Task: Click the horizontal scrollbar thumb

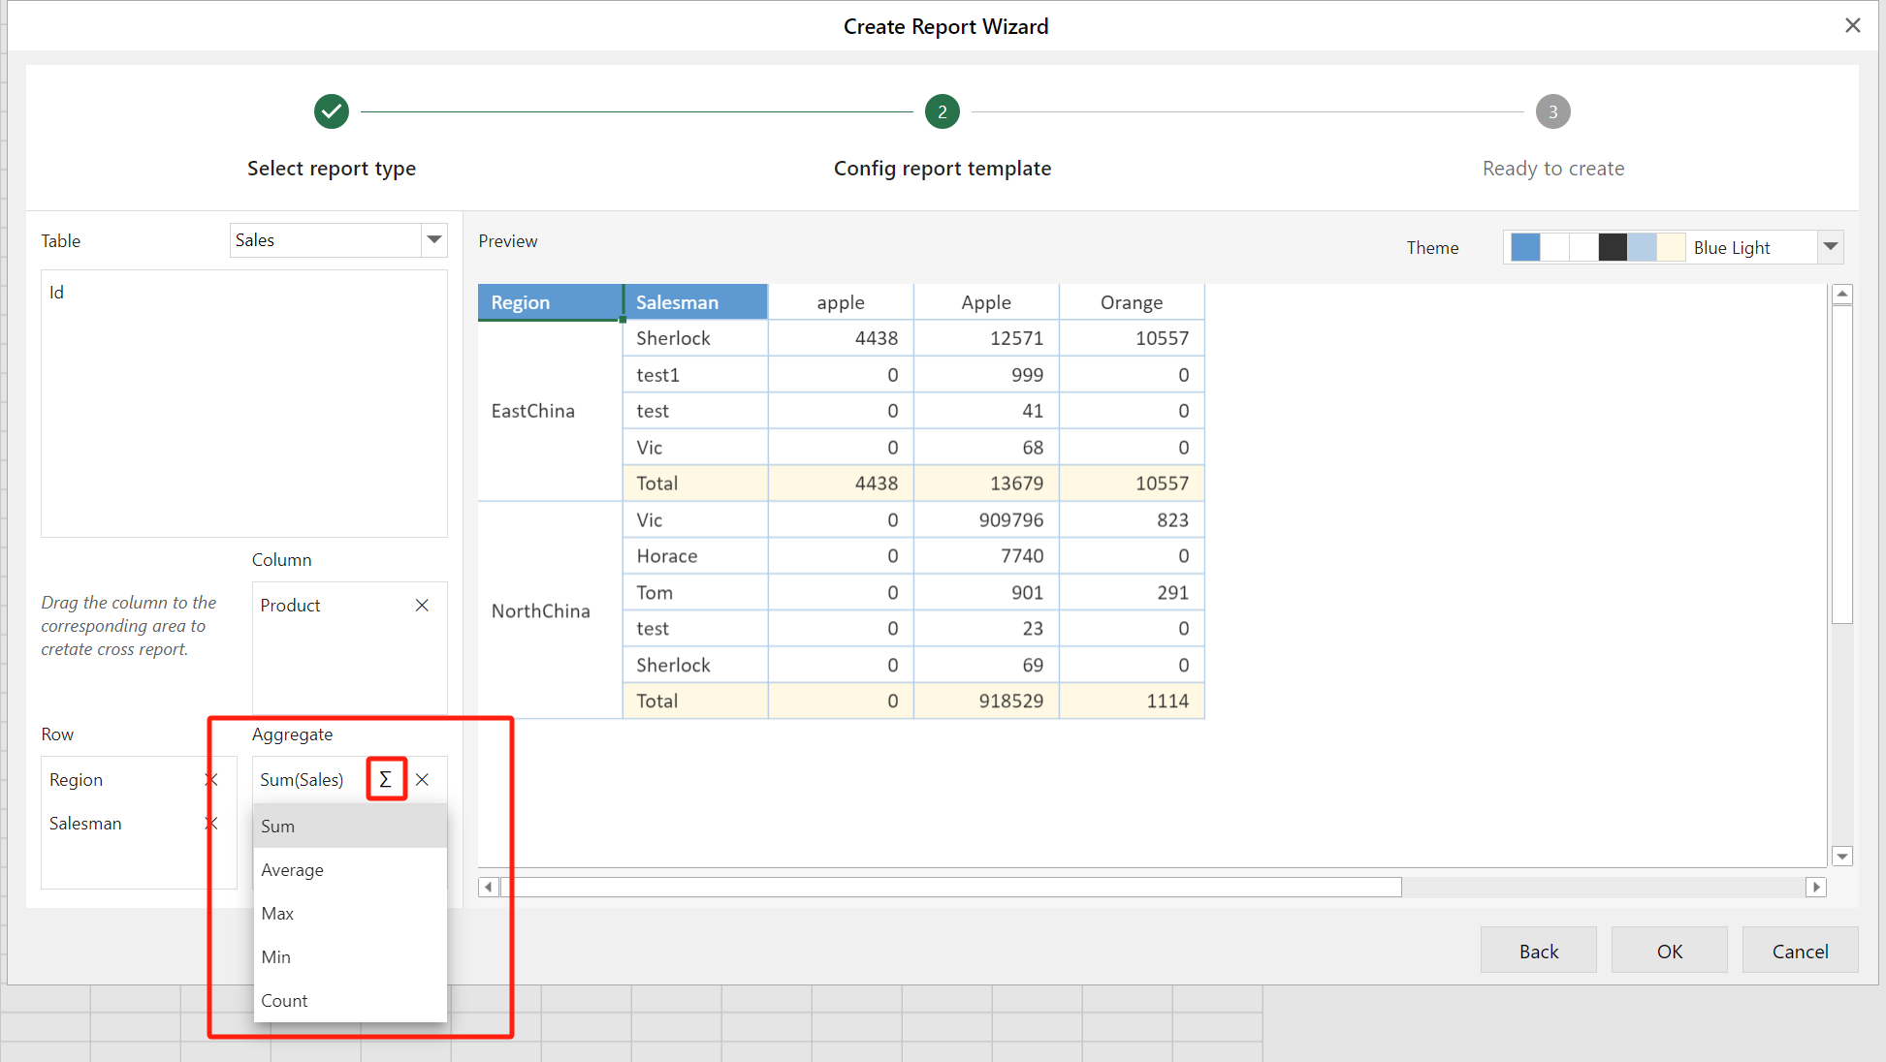Action: coord(950,887)
